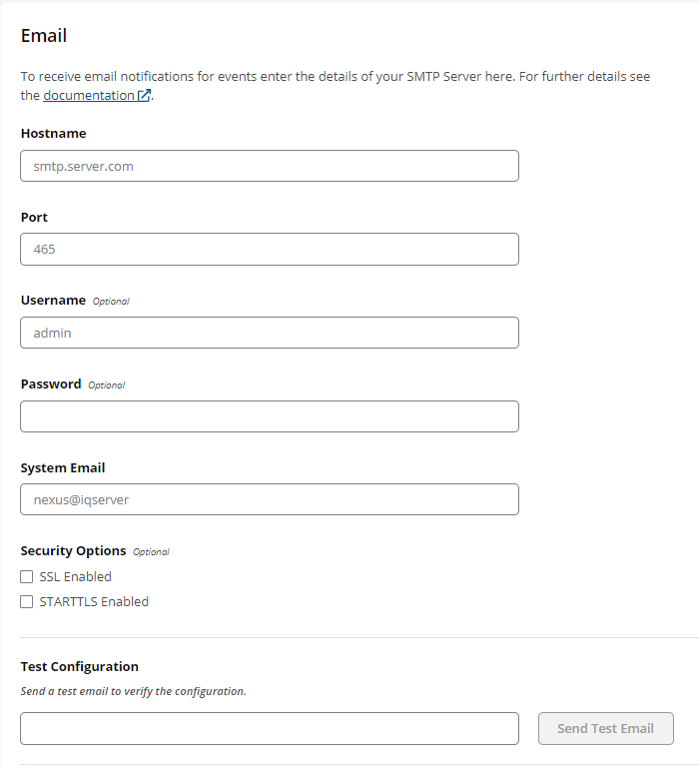Click the System Email field label
699x767 pixels.
[63, 468]
